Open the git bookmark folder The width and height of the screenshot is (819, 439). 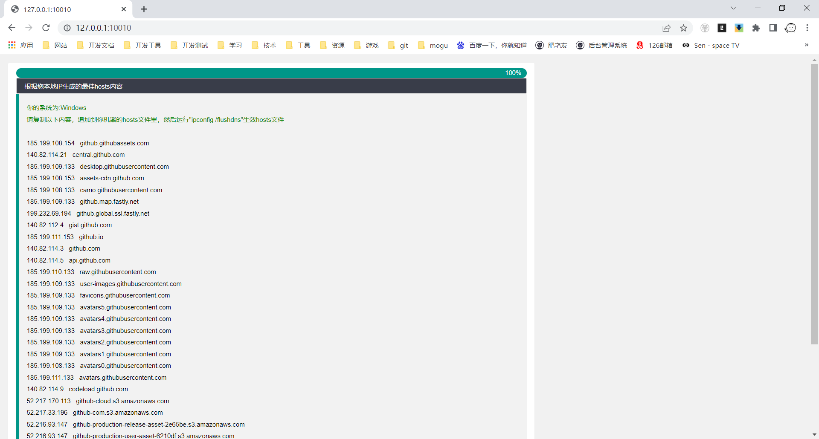coord(398,45)
